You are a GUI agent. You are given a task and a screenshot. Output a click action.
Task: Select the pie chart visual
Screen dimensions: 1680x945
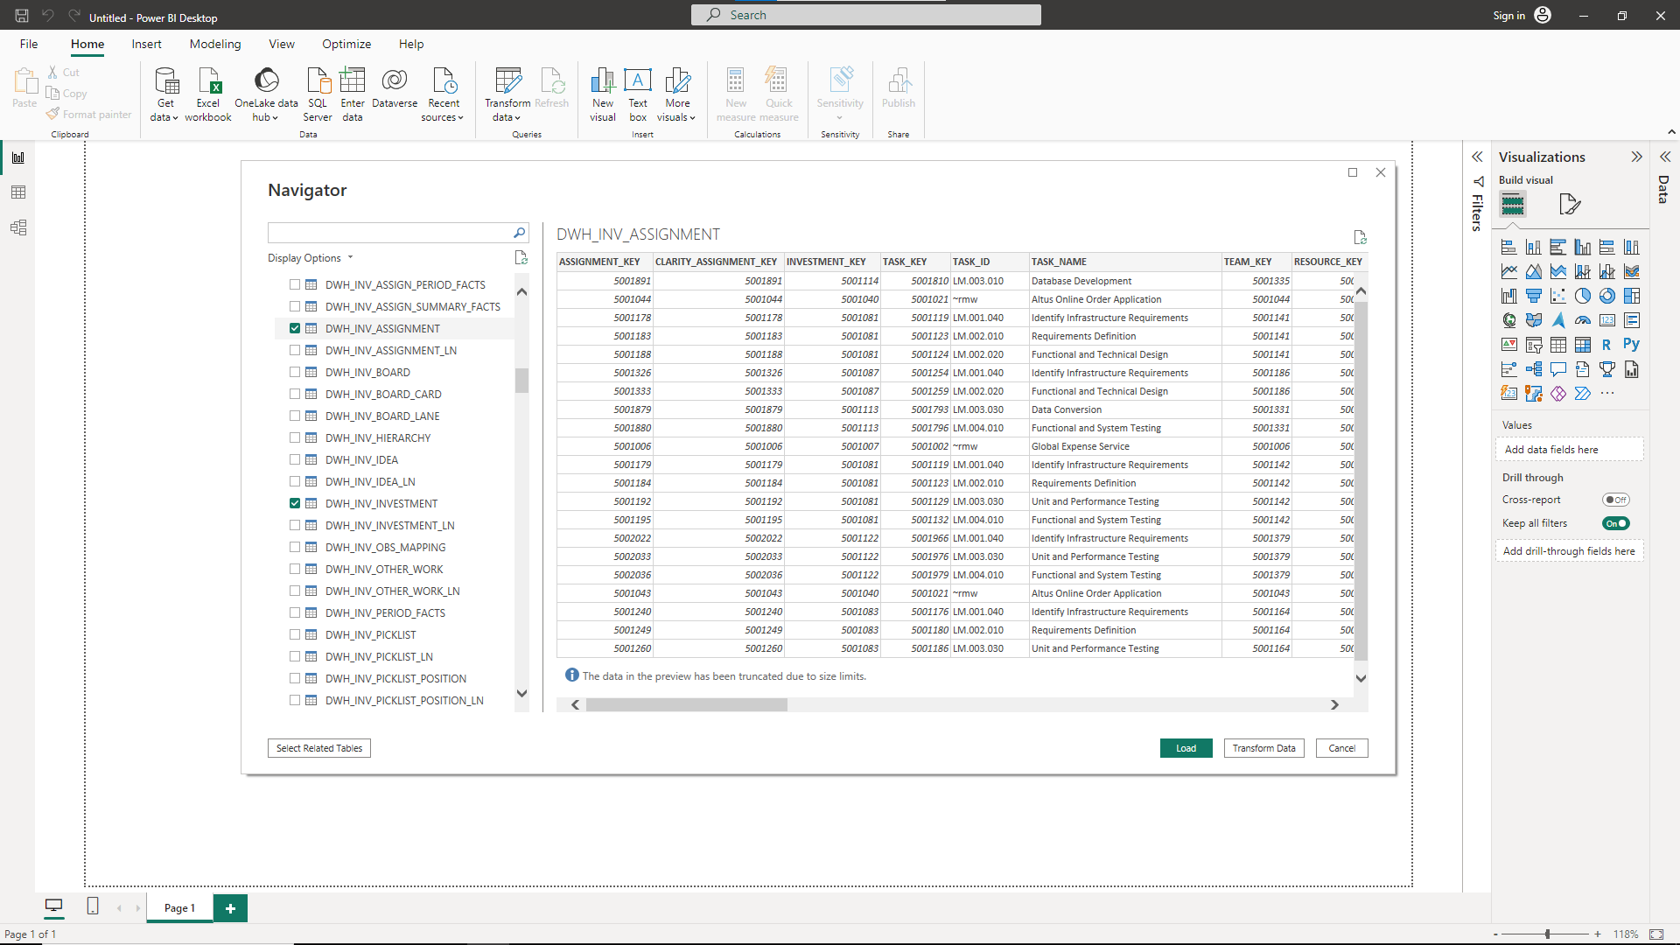(1583, 296)
